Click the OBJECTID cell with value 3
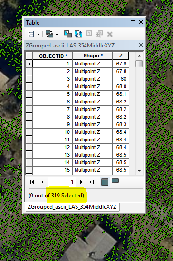 tap(52, 79)
